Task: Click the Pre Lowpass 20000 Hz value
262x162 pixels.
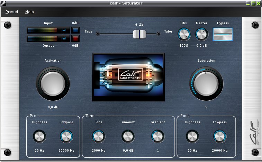Action: (66, 151)
